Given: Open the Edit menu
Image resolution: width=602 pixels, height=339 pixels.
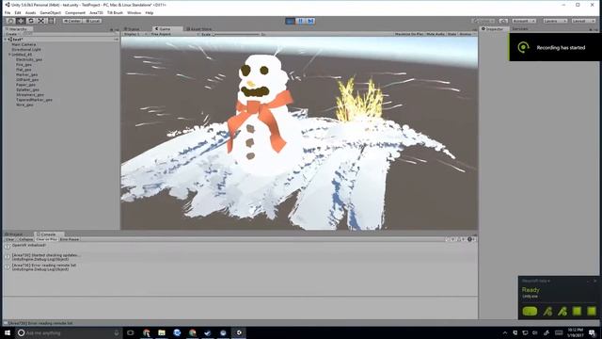Looking at the screenshot, I should [x=18, y=12].
